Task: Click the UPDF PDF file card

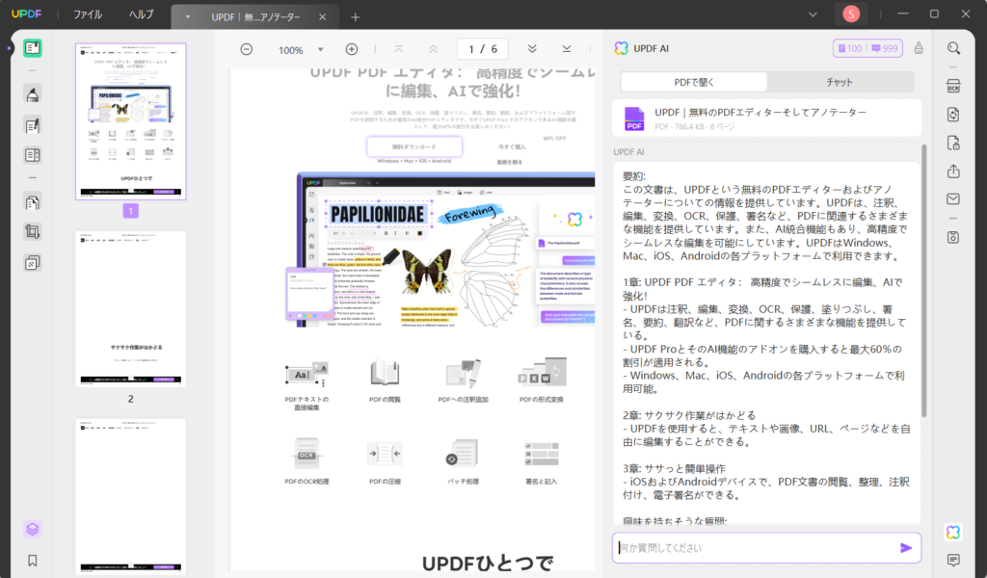Action: coord(766,118)
